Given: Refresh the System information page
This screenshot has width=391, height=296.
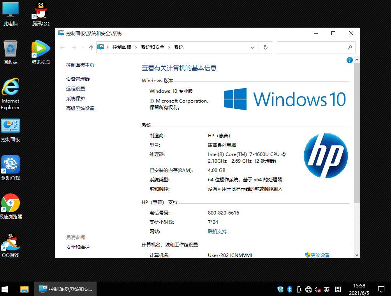Looking at the screenshot, I should [x=266, y=47].
